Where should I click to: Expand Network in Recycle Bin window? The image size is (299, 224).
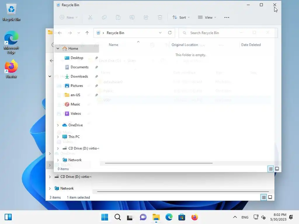[x=58, y=160]
